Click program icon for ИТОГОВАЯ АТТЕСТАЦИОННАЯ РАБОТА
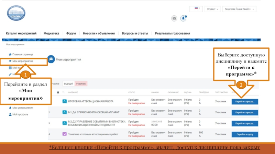Image resolution: width=275 pixels, height=154 pixels. tap(64, 101)
